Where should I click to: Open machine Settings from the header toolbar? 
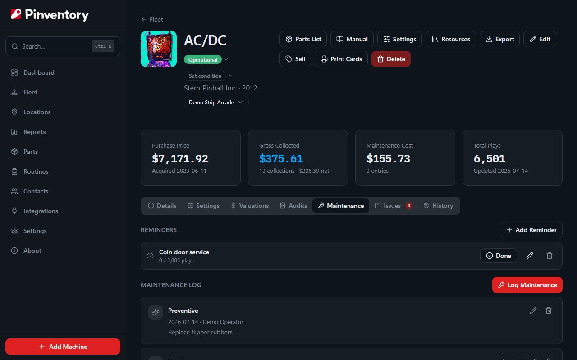[399, 39]
